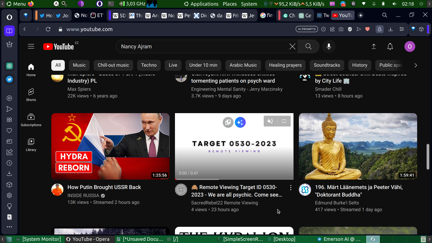
Task: Open Opera sidebar history clock icon
Action: click(9, 163)
